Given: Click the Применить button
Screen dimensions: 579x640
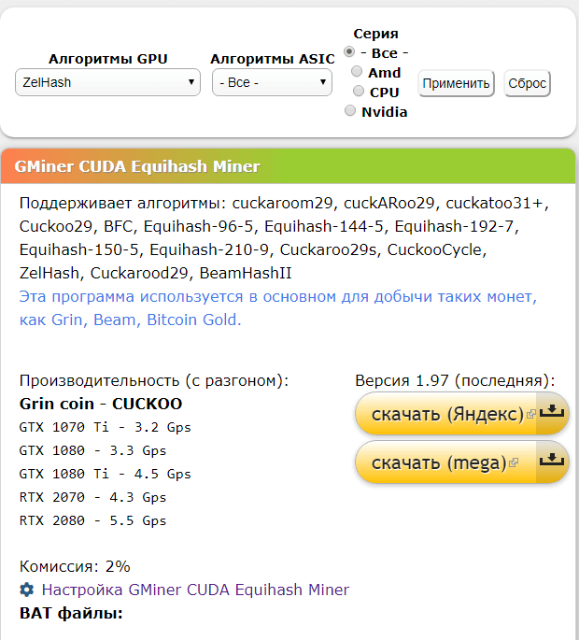Looking at the screenshot, I should point(456,84).
